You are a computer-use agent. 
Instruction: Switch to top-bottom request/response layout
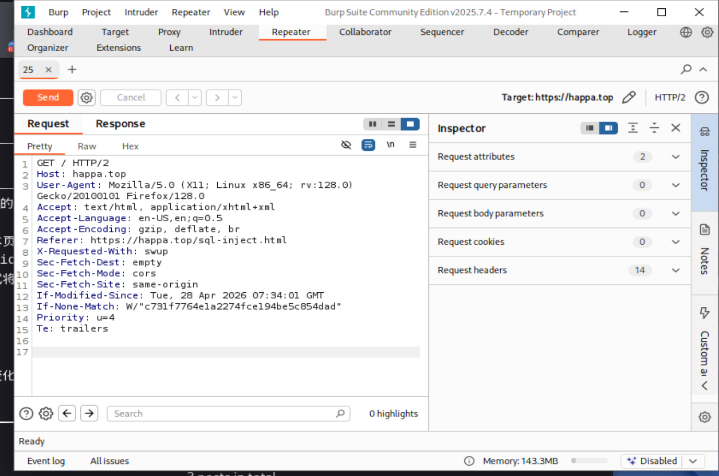(x=391, y=124)
